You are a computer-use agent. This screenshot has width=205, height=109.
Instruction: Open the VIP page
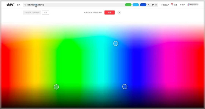[x=182, y=5]
